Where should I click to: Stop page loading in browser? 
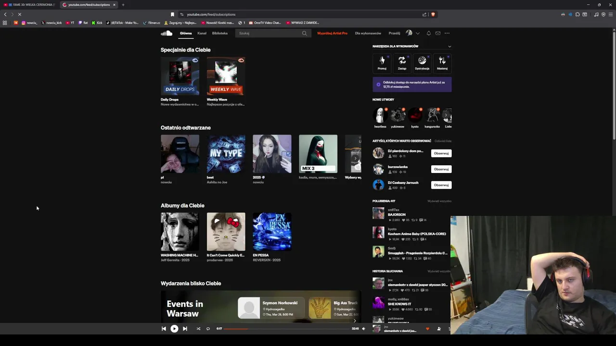19,14
